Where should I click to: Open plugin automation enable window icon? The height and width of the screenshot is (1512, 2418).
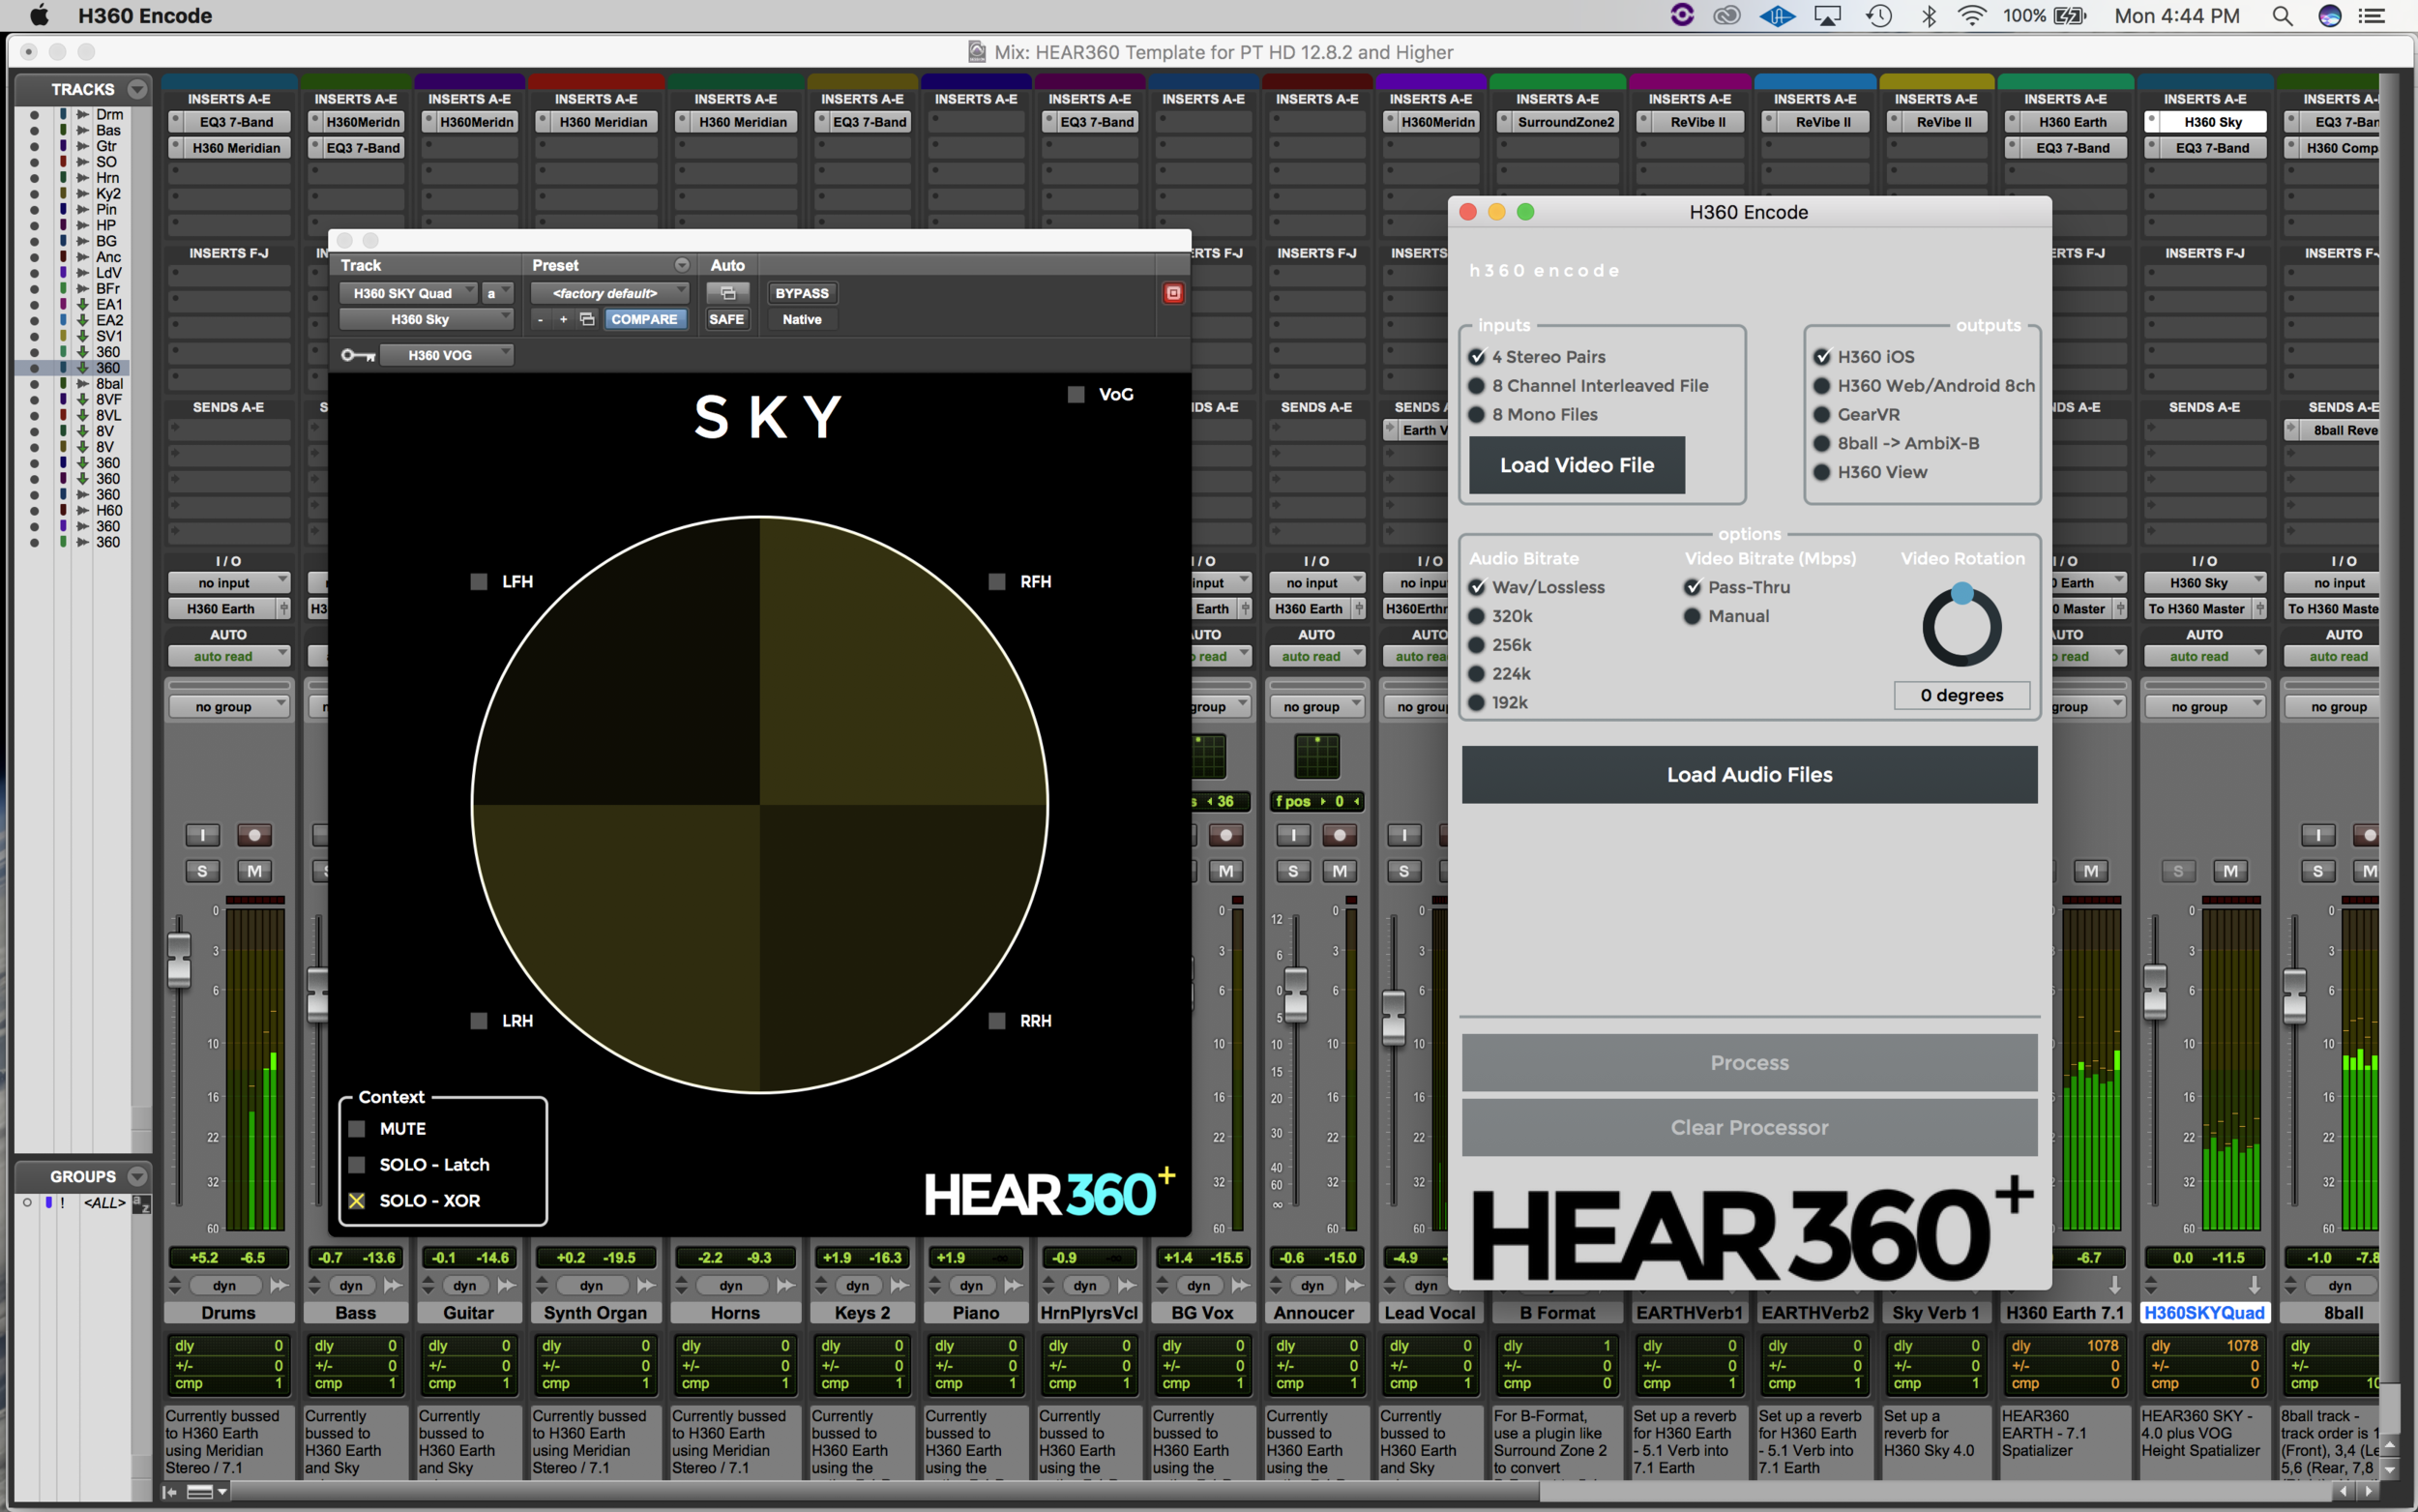click(x=727, y=293)
